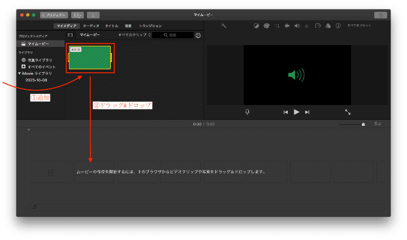
Task: Click the filmstrip placeholder in timeline
Action: pyautogui.click(x=51, y=172)
